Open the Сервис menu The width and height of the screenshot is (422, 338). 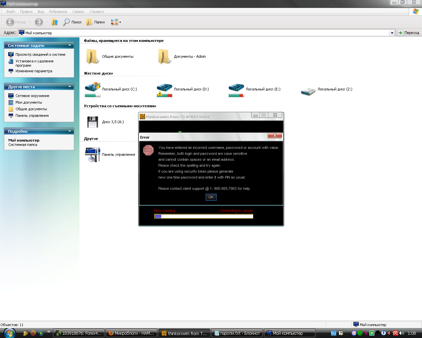point(78,12)
